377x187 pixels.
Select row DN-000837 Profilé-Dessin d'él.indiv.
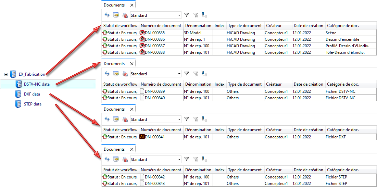click(239, 46)
